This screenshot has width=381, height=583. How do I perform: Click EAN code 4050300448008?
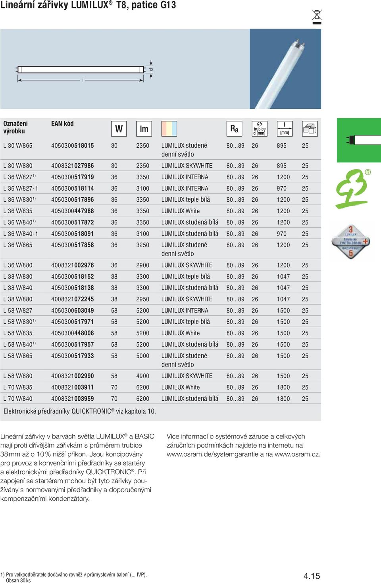click(x=73, y=333)
